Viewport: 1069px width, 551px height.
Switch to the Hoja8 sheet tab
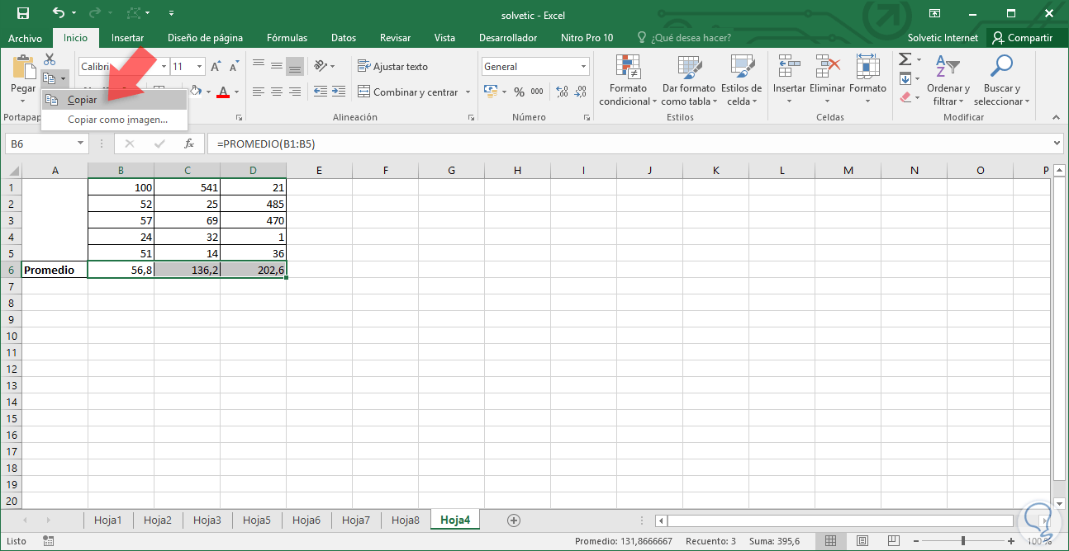[x=406, y=520]
